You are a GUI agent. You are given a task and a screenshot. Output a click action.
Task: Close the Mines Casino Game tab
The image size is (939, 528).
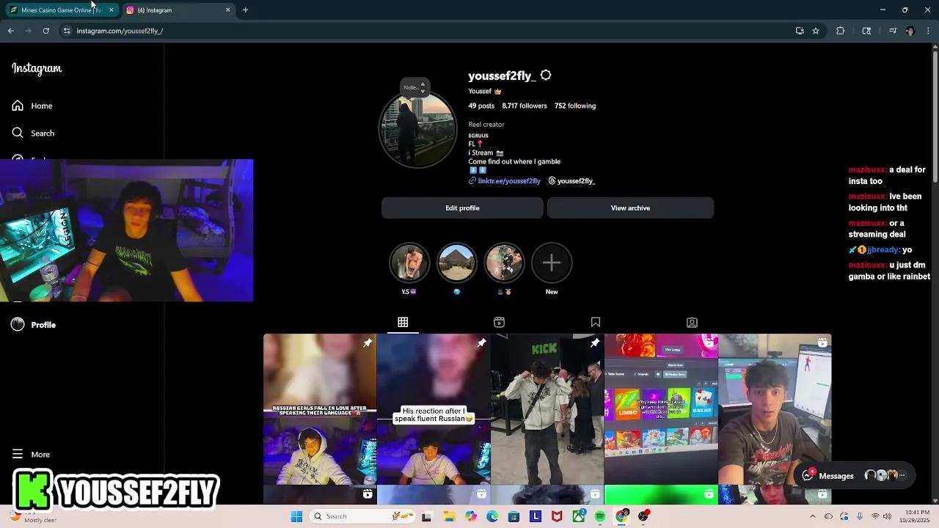(x=112, y=10)
